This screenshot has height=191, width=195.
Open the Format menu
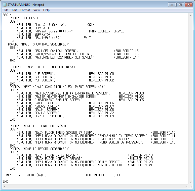[25, 10]
